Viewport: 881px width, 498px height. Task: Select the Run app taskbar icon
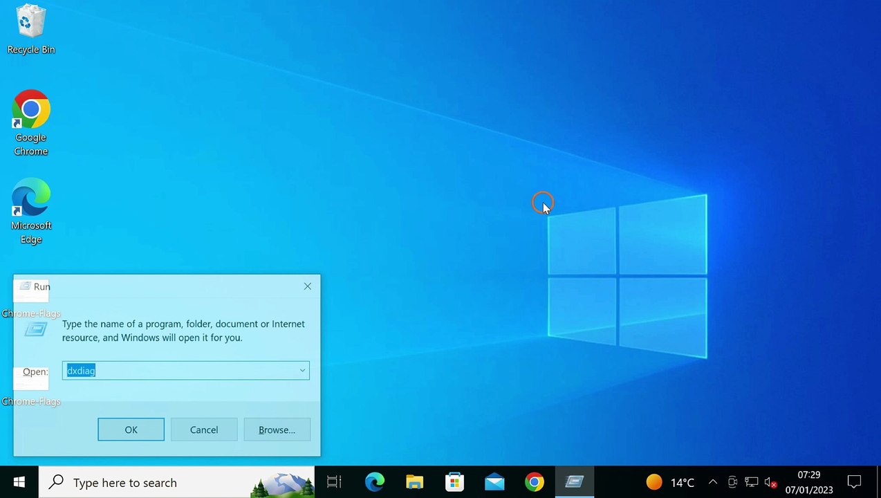pos(575,482)
